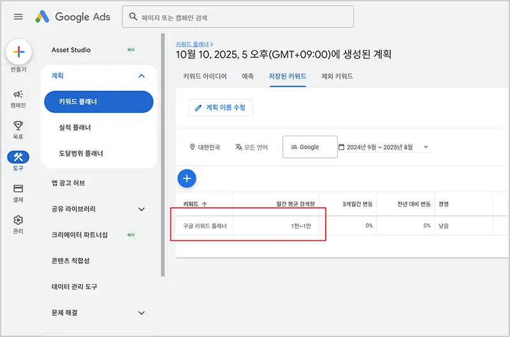Viewport: 510px width, 337px height.
Task: Click the 계획 이름 수정 button
Action: pyautogui.click(x=221, y=108)
